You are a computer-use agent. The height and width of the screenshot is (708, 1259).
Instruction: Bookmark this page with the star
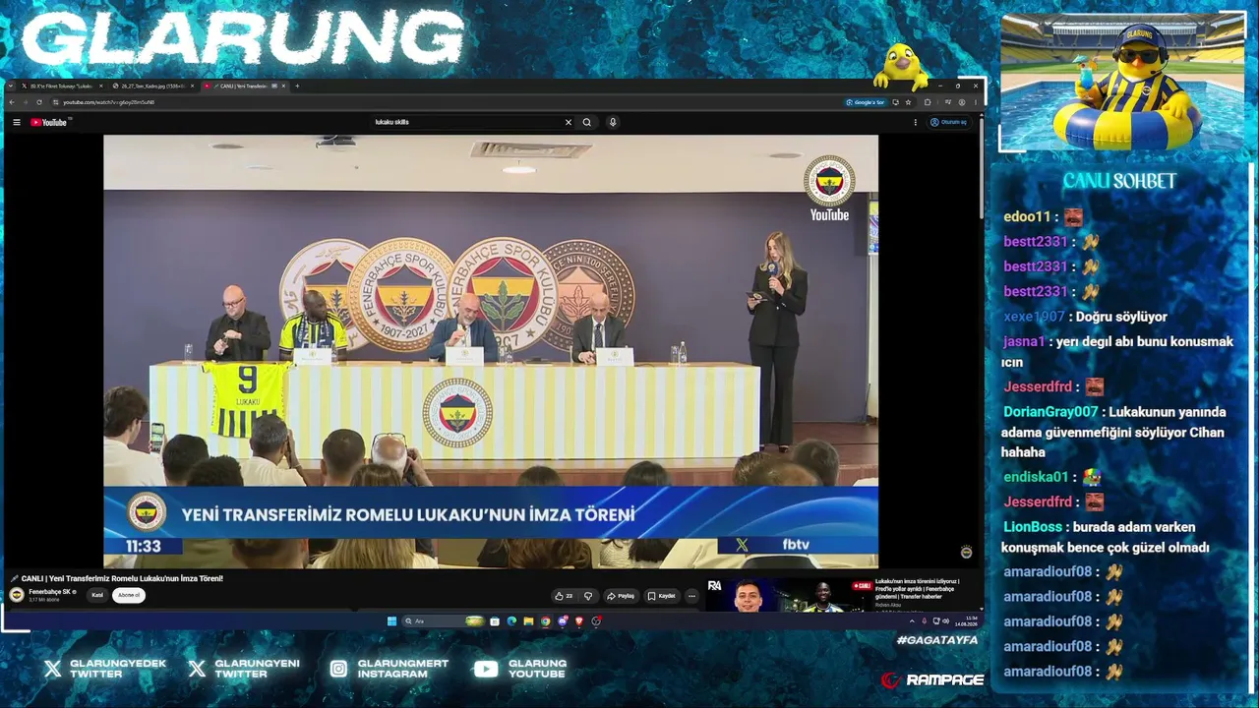point(908,102)
